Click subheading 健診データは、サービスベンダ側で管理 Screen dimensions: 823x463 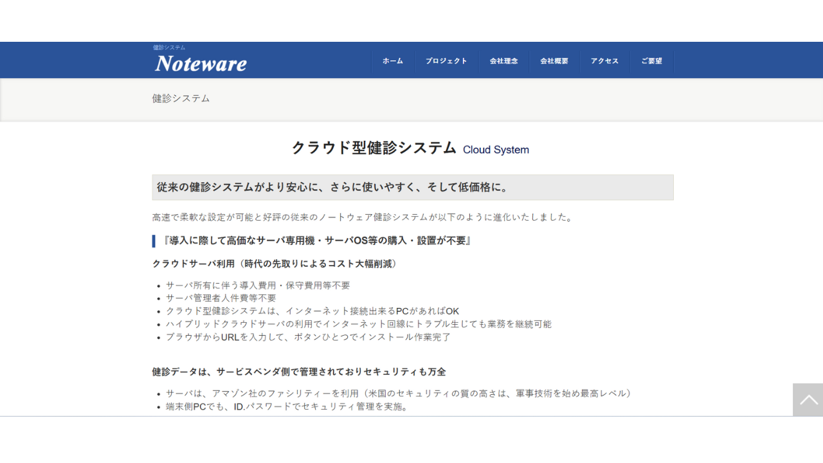[299, 372]
